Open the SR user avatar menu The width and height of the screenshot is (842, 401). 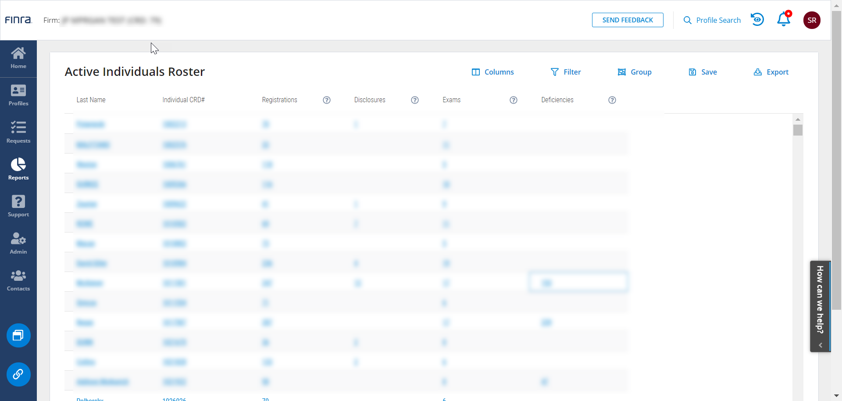coord(812,20)
